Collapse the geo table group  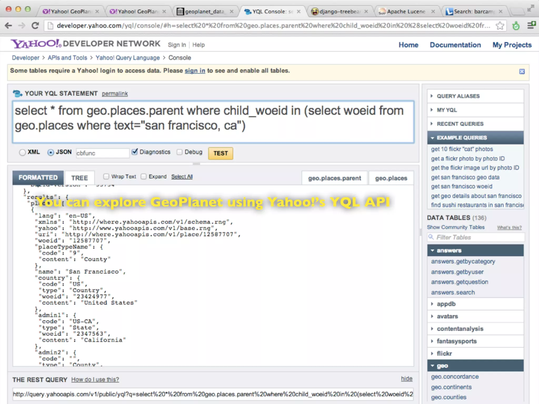(x=475, y=366)
